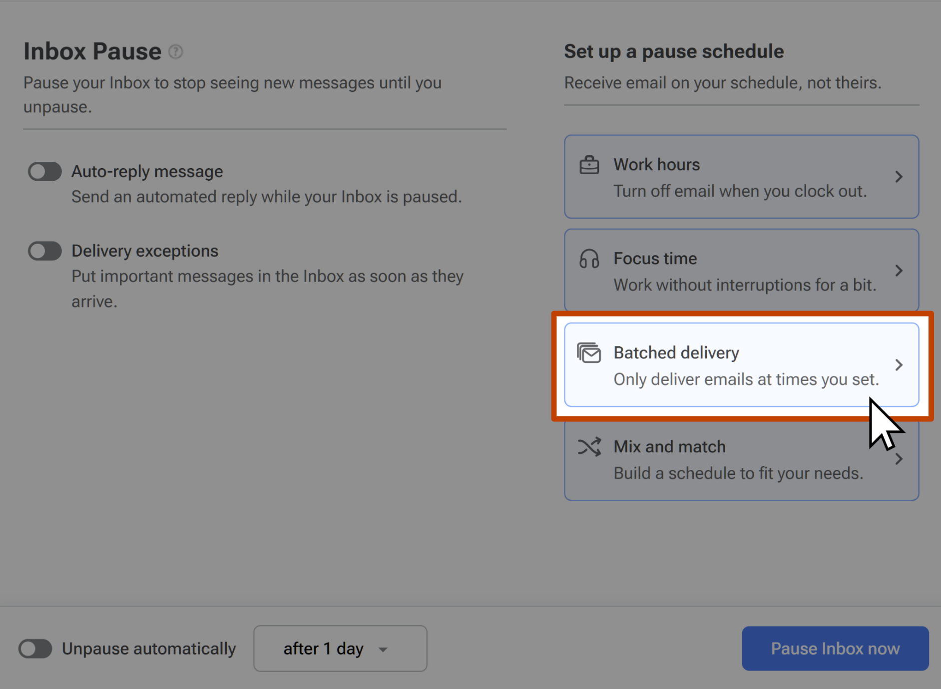Click the Pause Inbox now button

835,649
